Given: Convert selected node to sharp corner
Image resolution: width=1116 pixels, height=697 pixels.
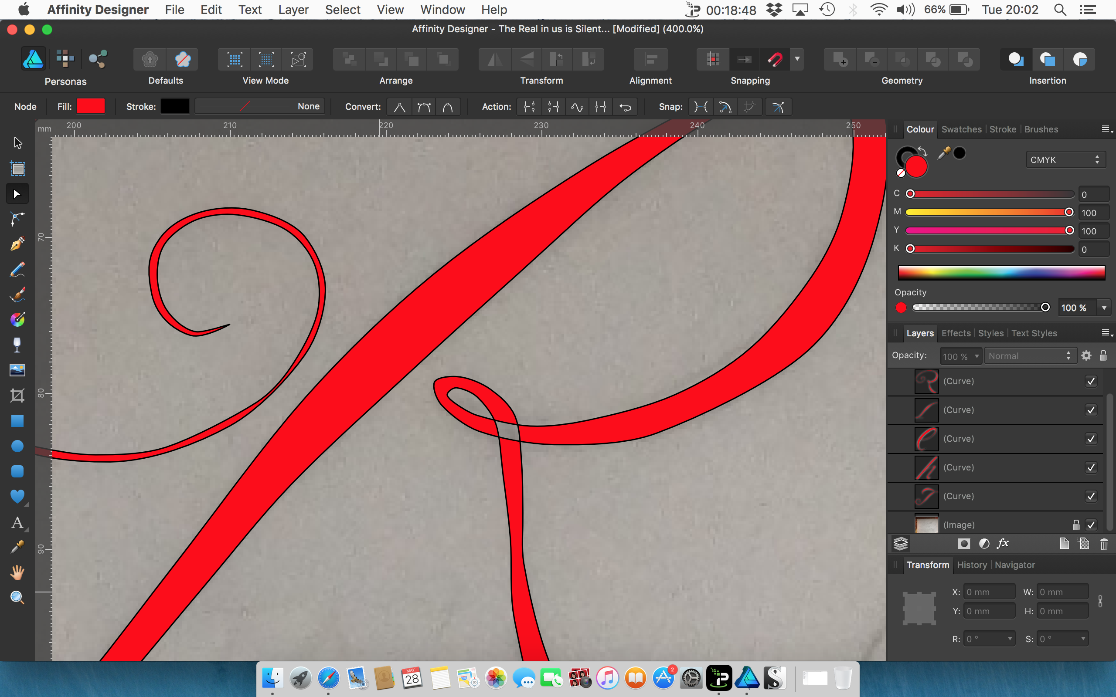Looking at the screenshot, I should [x=399, y=106].
